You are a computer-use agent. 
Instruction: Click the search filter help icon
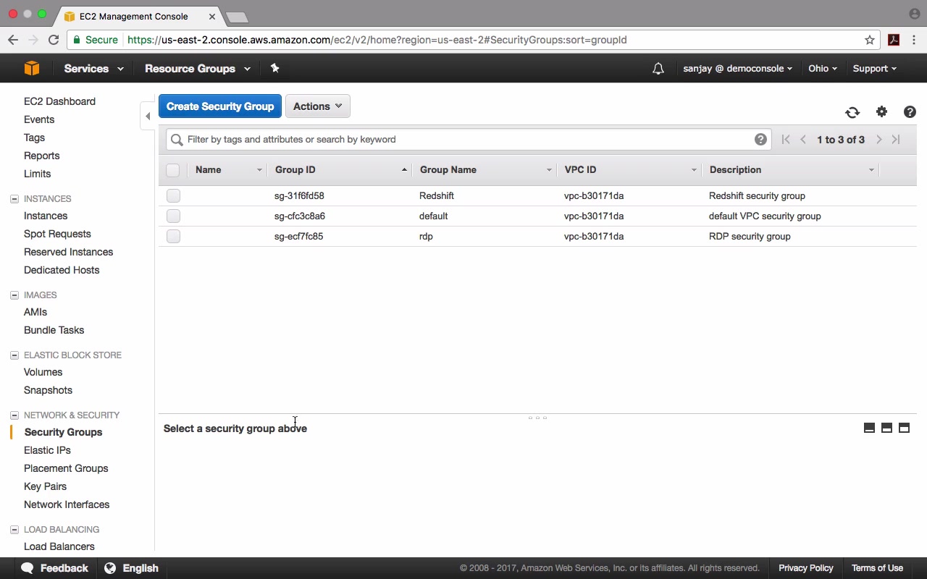click(760, 140)
